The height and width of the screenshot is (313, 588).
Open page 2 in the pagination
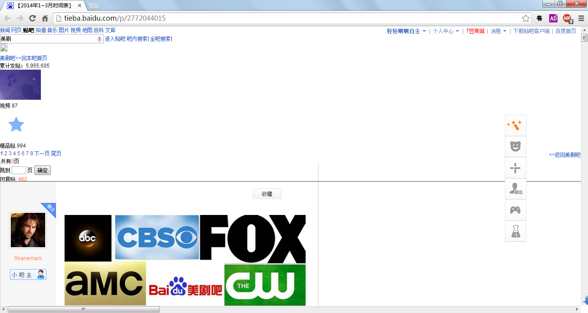point(6,153)
